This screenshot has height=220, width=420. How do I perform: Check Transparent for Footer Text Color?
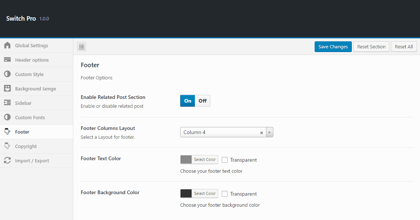pyautogui.click(x=225, y=160)
